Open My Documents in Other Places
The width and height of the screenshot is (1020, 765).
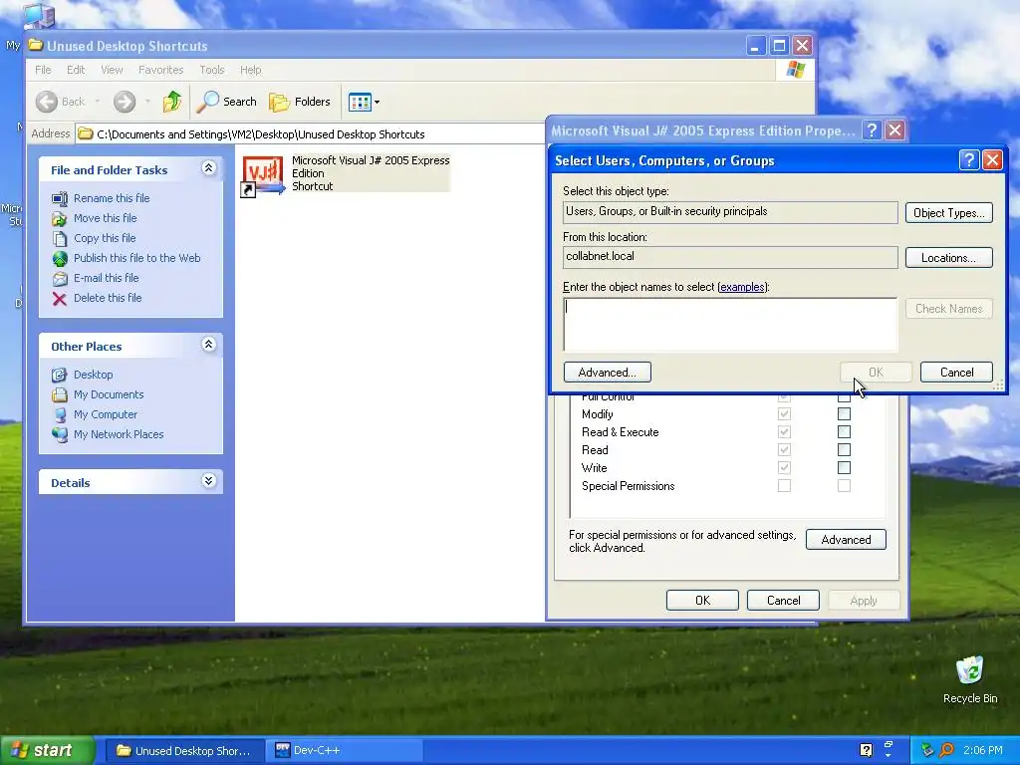[109, 394]
